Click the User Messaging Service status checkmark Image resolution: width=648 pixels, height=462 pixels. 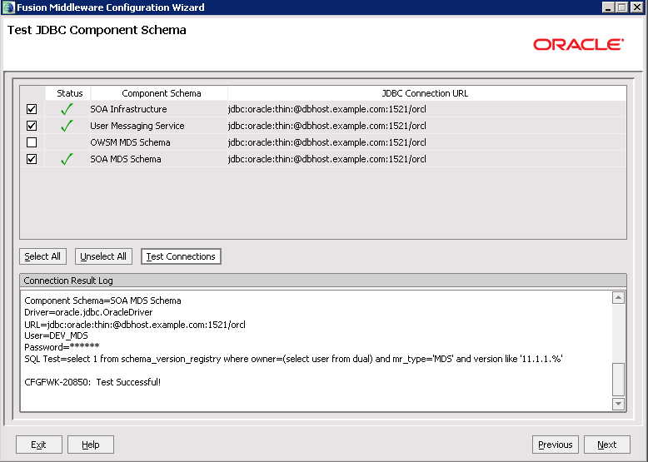point(67,126)
